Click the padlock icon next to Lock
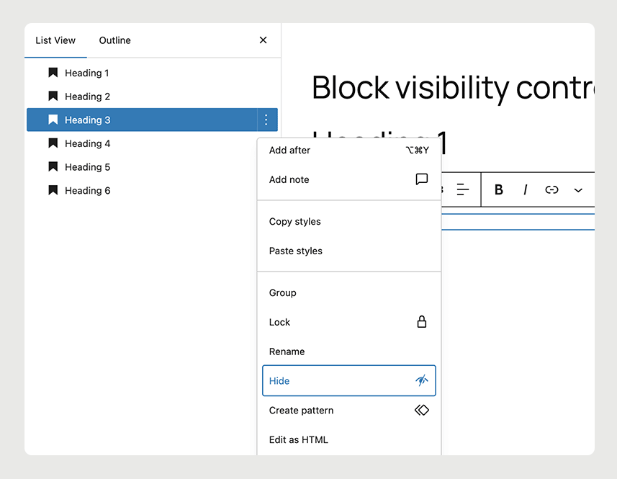This screenshot has height=479, width=617. [x=422, y=322]
